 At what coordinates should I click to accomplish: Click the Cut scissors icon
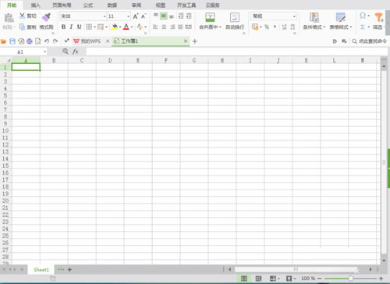pos(23,16)
